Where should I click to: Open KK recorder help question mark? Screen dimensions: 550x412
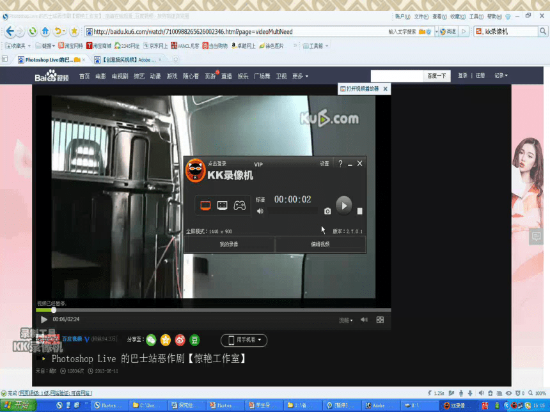pos(340,164)
